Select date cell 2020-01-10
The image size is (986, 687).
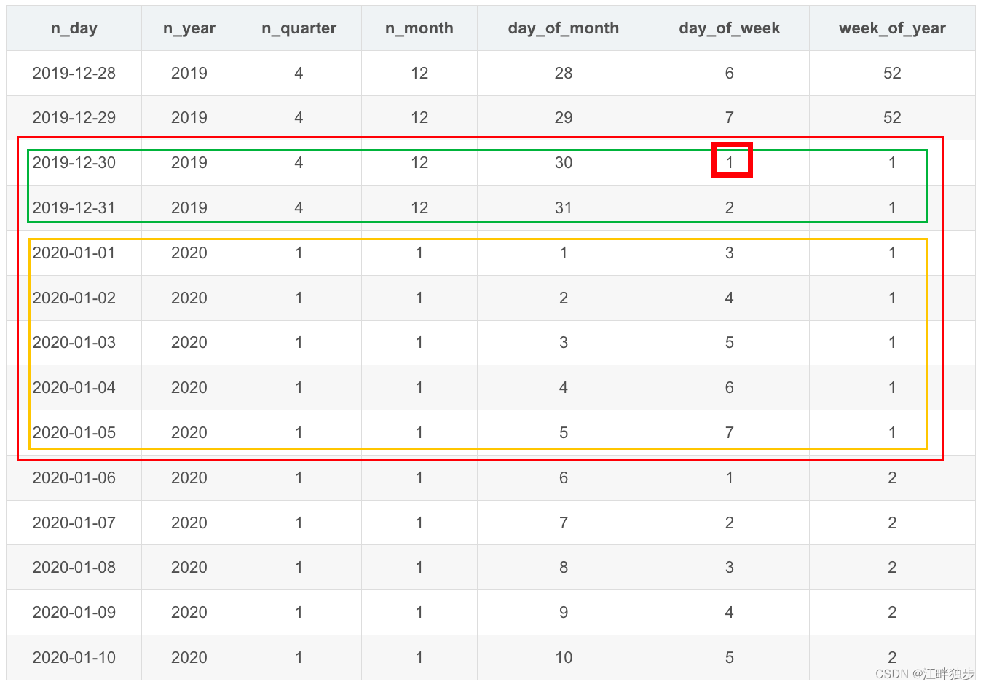[x=74, y=657]
